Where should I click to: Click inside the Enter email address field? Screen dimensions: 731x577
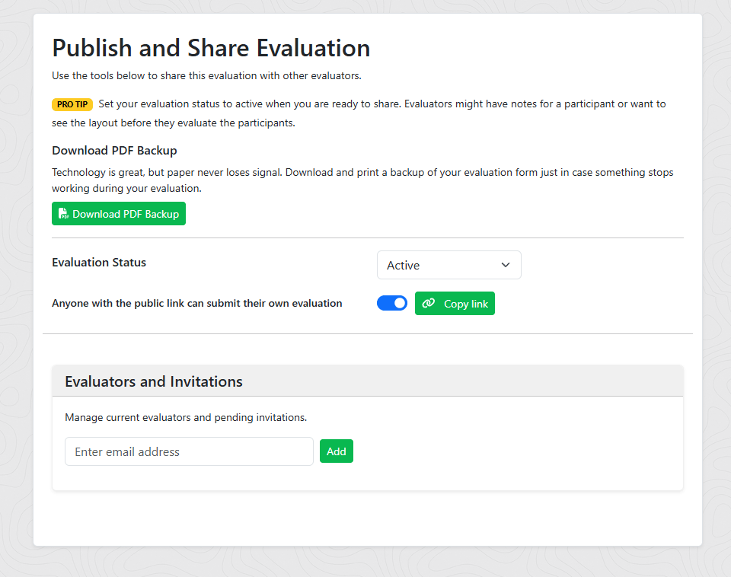[x=188, y=451]
